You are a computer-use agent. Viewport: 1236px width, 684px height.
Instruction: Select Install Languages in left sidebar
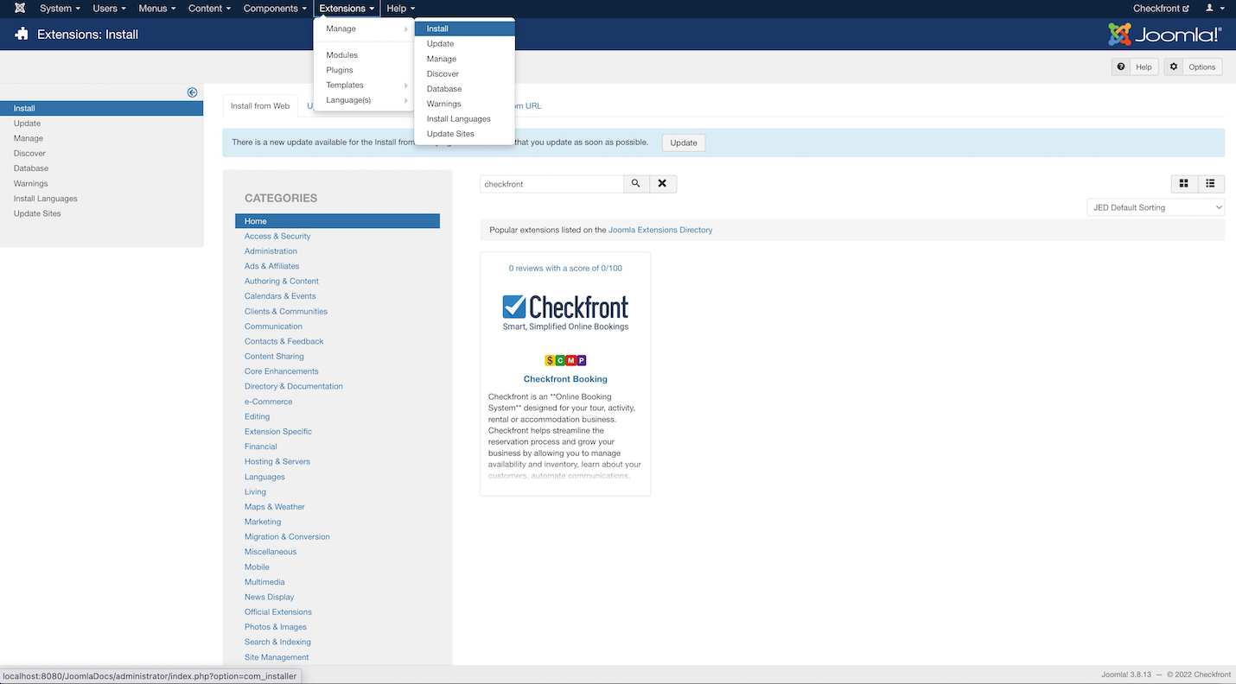pos(101,199)
